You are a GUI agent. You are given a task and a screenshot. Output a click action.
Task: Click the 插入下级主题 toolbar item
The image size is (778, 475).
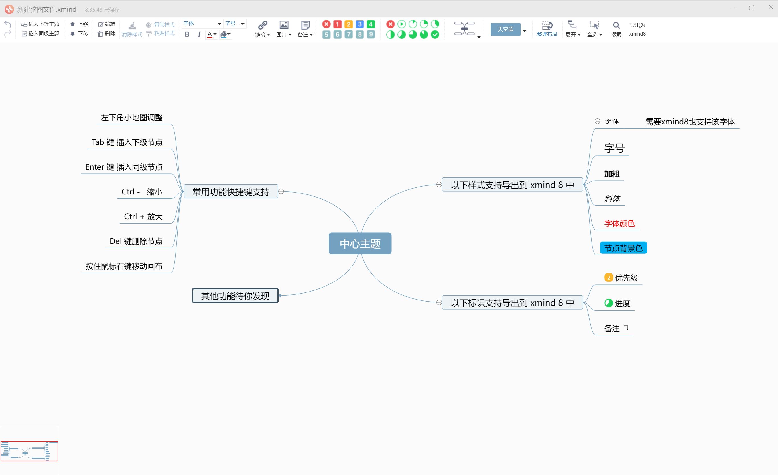pyautogui.click(x=40, y=24)
